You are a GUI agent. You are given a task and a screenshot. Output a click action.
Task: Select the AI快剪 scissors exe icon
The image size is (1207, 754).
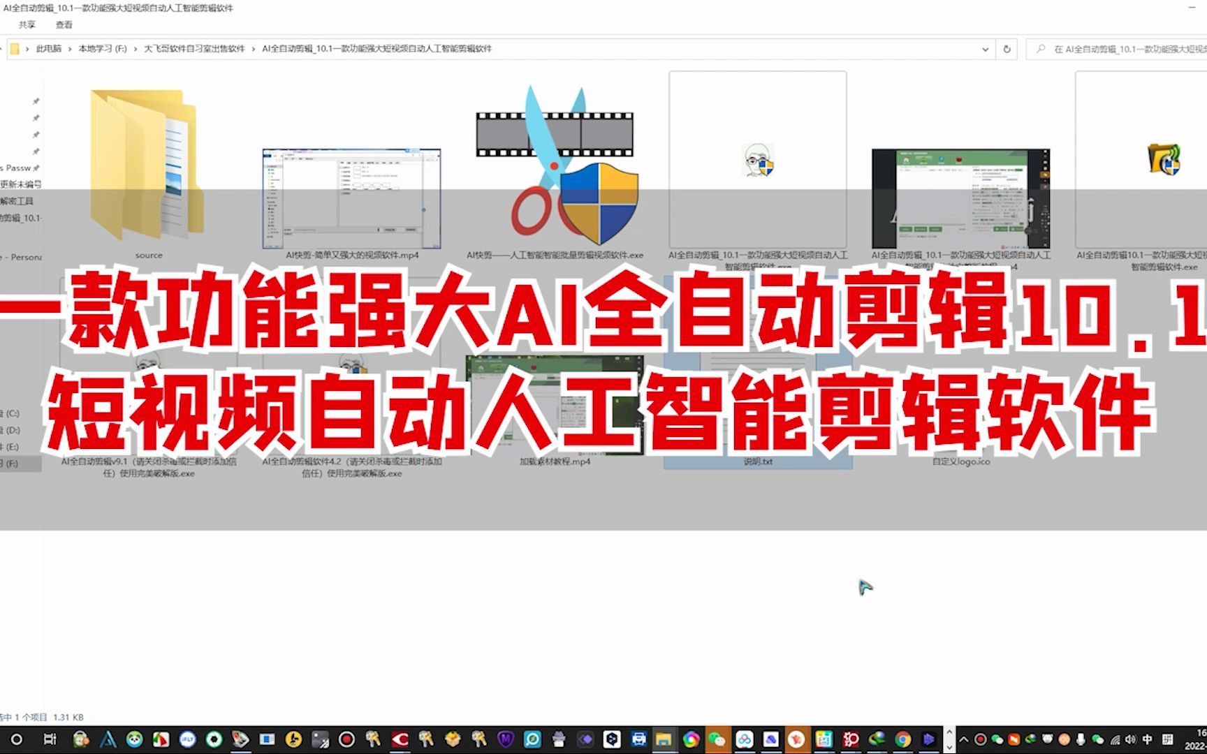[555, 164]
